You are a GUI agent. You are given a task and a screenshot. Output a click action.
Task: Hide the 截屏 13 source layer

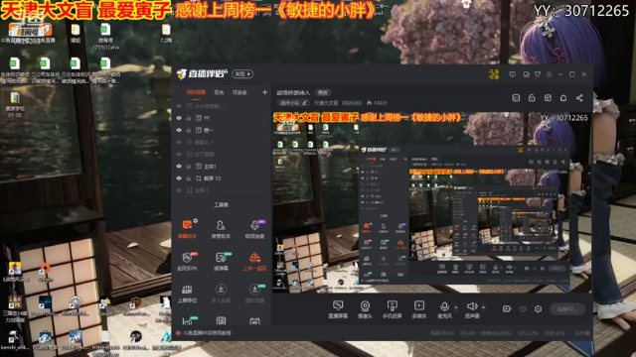(x=179, y=178)
